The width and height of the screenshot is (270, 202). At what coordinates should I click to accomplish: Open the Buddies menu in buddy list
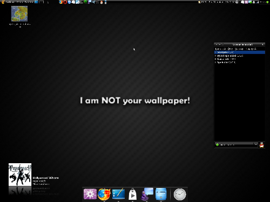220,49
